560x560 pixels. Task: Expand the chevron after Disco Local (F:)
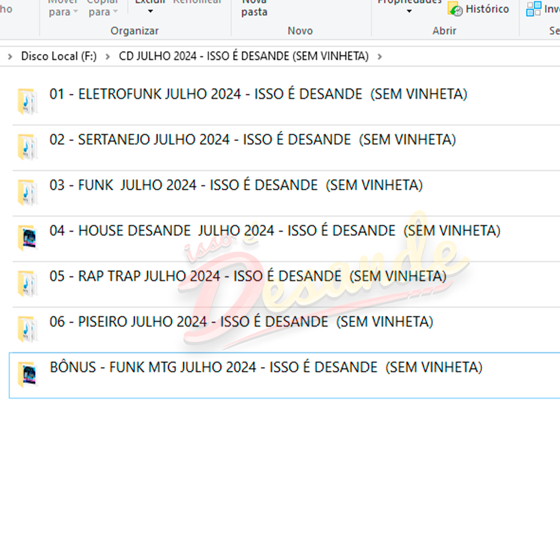coord(108,57)
